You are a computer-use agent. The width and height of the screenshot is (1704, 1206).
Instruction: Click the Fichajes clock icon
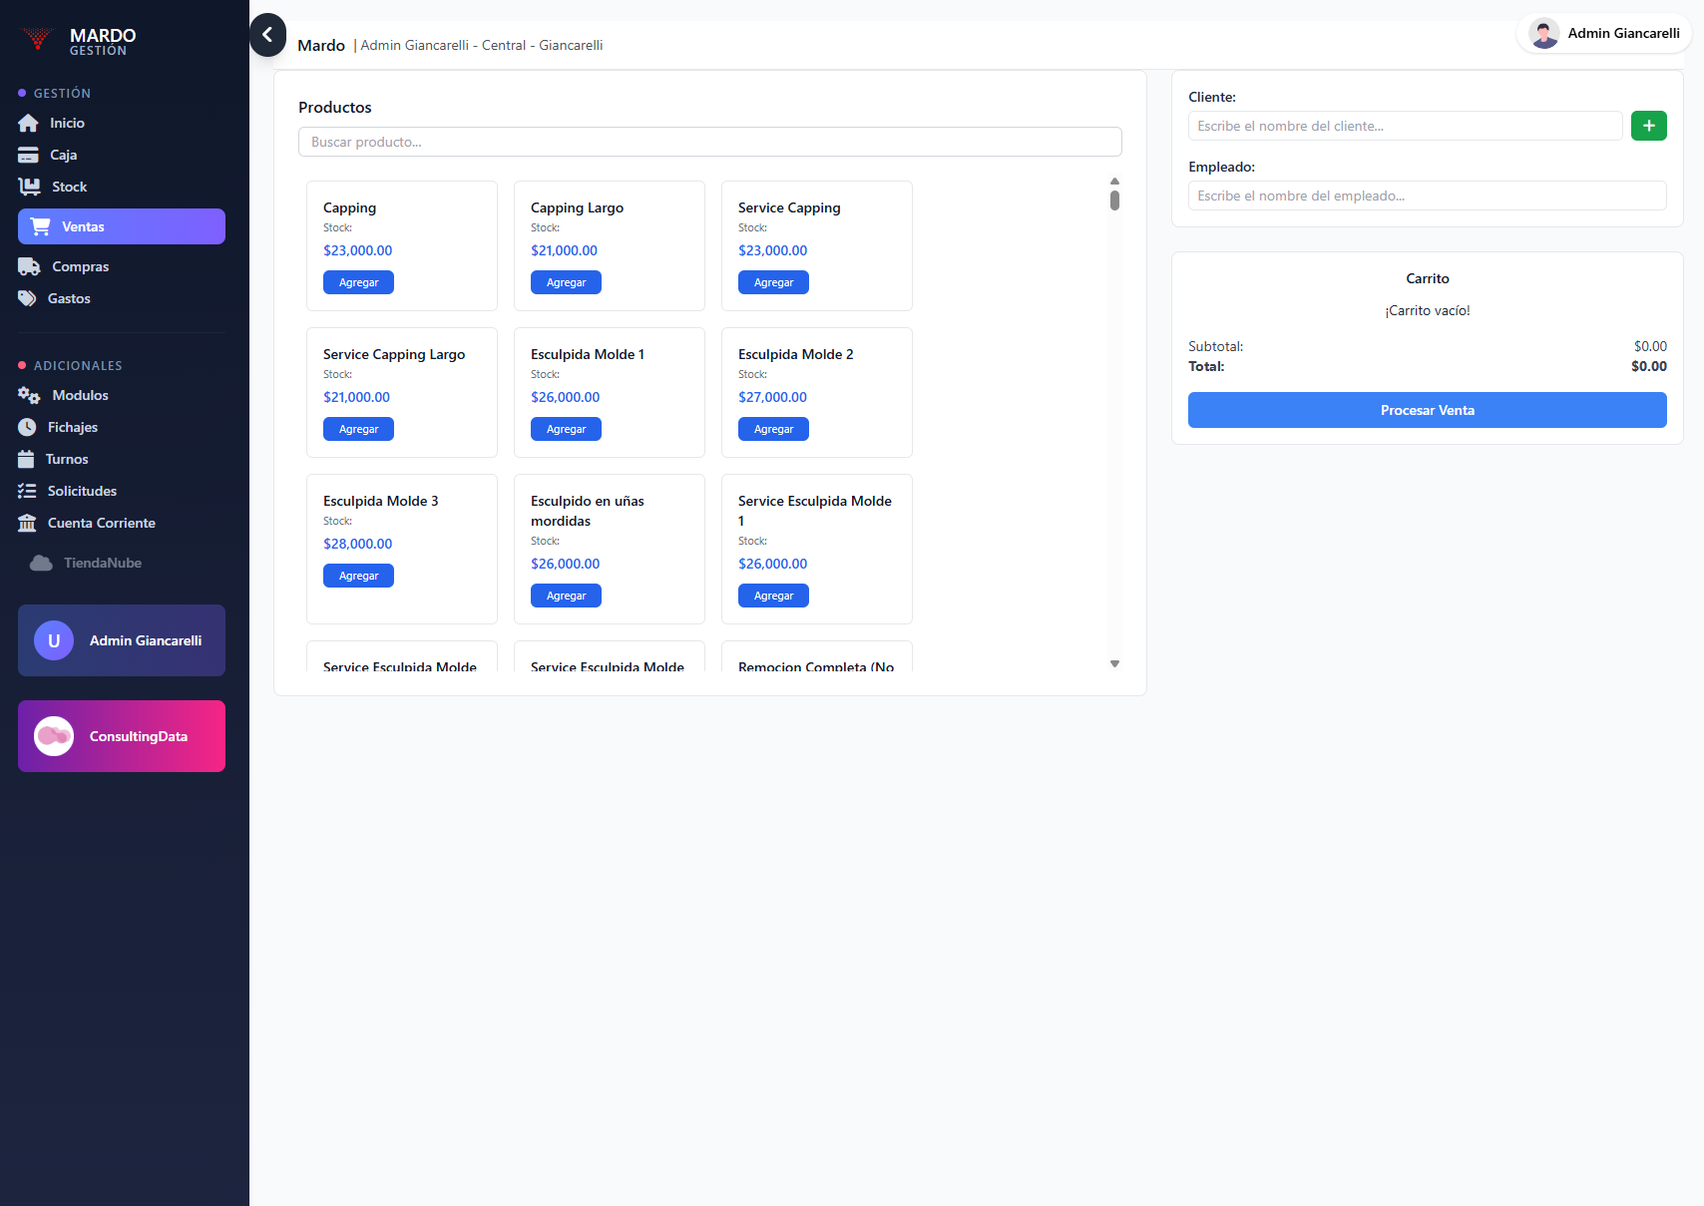pos(27,427)
